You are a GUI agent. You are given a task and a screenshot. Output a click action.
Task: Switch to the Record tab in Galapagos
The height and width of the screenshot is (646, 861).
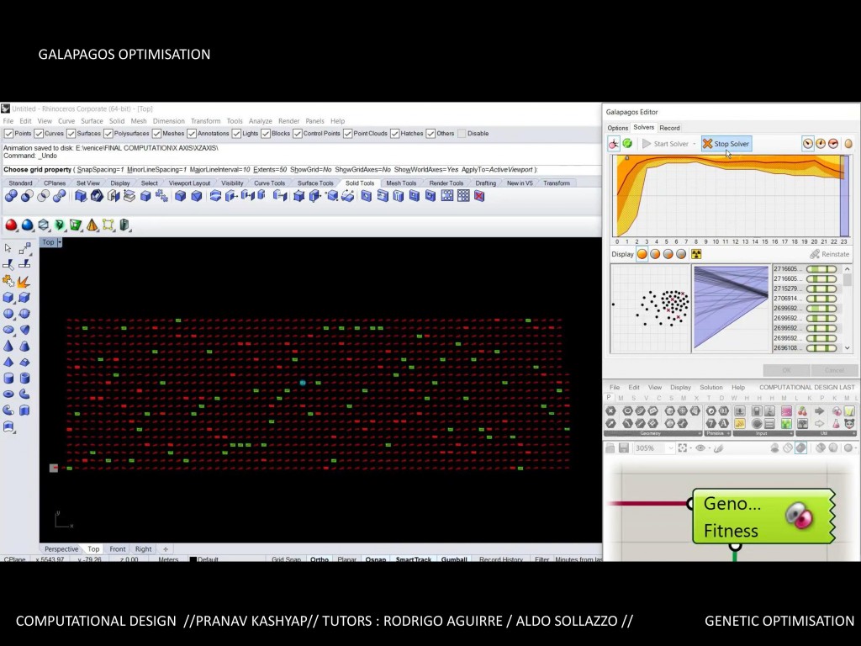point(669,128)
